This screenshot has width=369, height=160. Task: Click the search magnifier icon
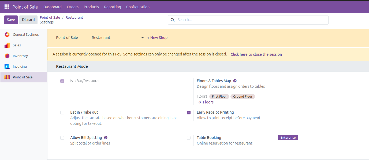tap(172, 20)
